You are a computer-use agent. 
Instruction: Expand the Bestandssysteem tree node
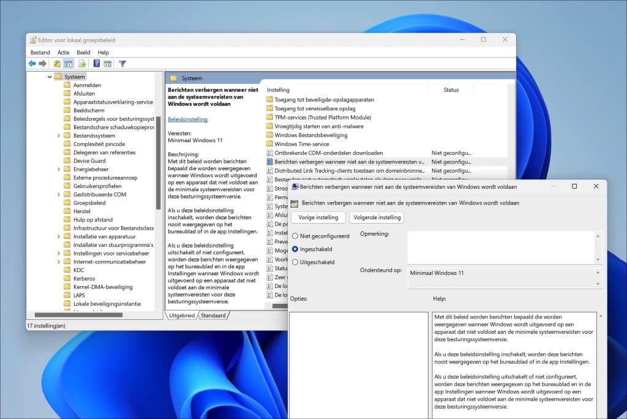coord(58,135)
